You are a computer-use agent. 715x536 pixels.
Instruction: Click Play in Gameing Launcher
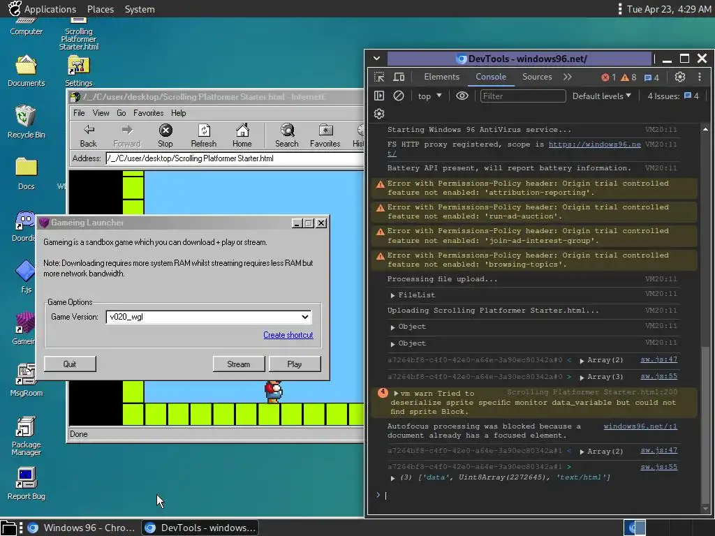pos(295,364)
